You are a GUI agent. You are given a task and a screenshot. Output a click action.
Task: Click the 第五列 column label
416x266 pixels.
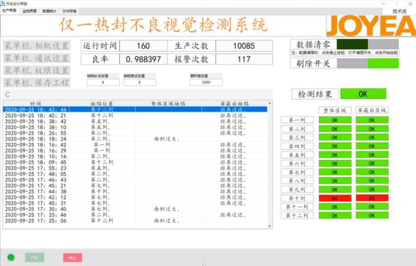click(297, 155)
